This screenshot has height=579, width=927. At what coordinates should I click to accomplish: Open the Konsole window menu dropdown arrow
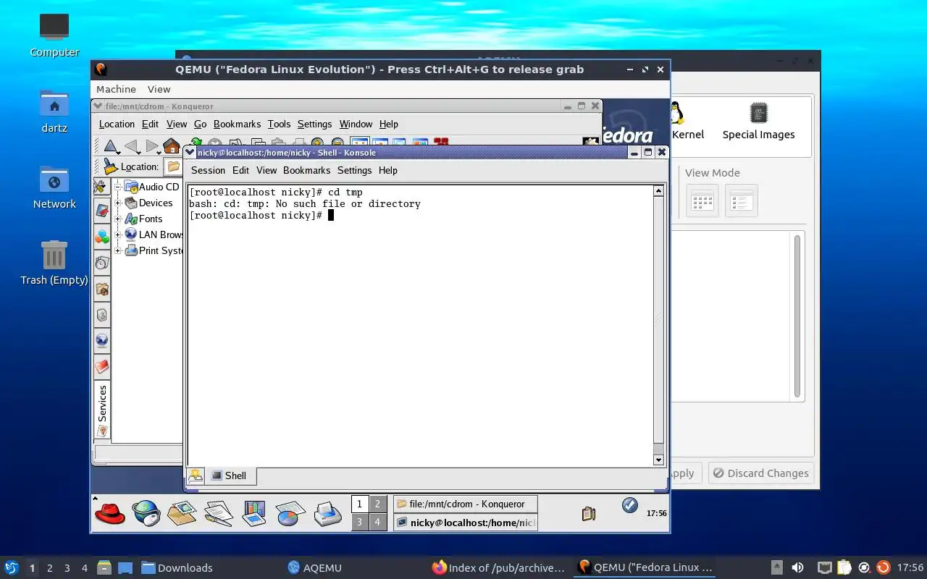(x=190, y=153)
